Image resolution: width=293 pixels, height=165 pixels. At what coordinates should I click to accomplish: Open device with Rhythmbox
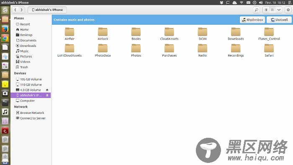click(252, 20)
